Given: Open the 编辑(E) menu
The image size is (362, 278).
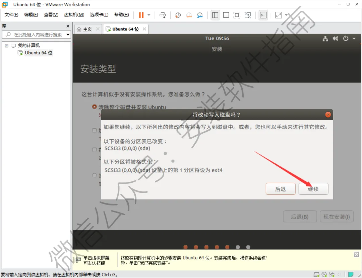Looking at the screenshot, I should [31, 15].
